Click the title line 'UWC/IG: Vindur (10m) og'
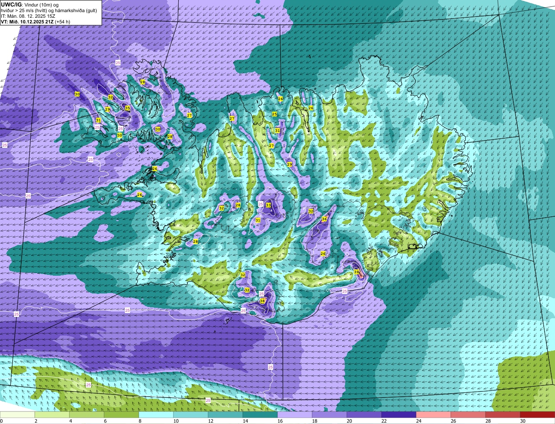This screenshot has width=555, height=424. [30, 4]
